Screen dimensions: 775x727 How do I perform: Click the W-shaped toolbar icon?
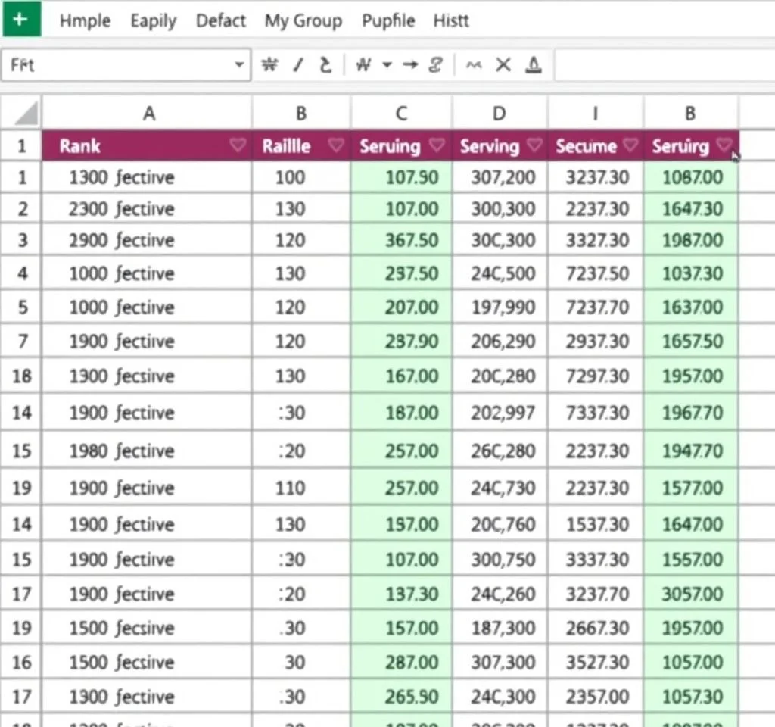coord(363,65)
